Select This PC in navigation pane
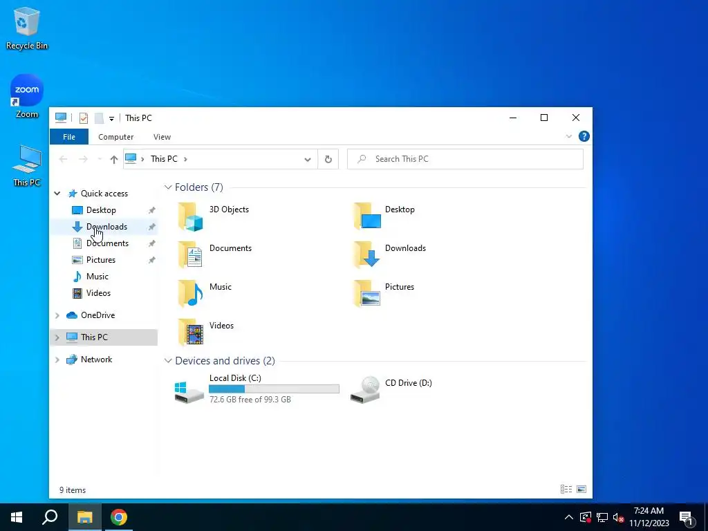 point(94,337)
